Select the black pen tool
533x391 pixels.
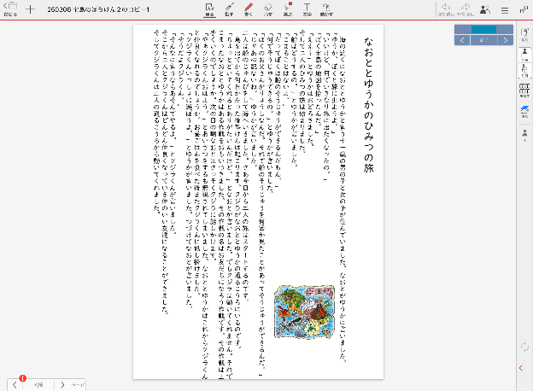tap(229, 9)
